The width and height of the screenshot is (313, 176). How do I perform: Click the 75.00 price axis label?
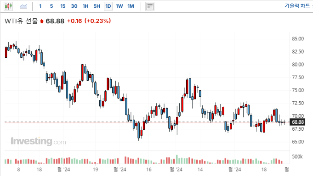coord(298,90)
